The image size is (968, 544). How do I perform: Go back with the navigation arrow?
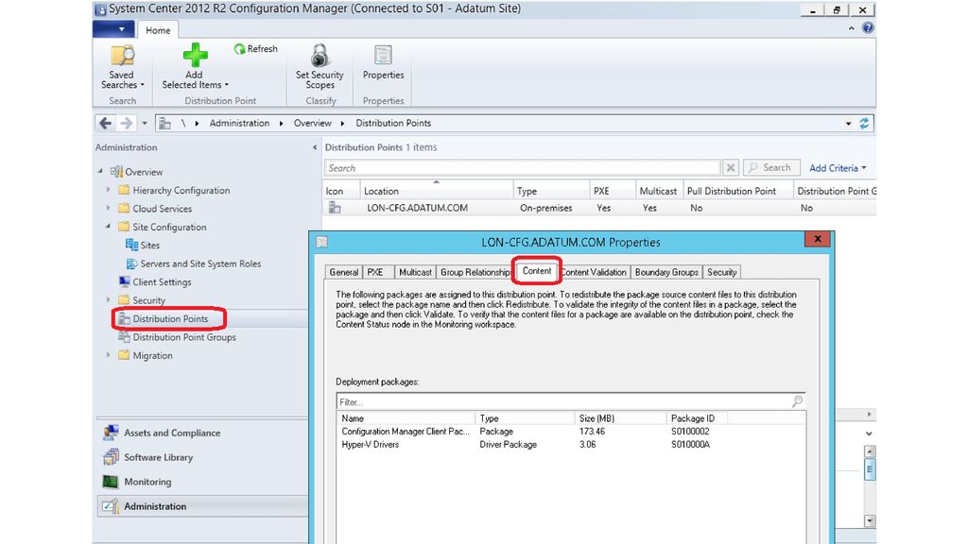coord(106,124)
